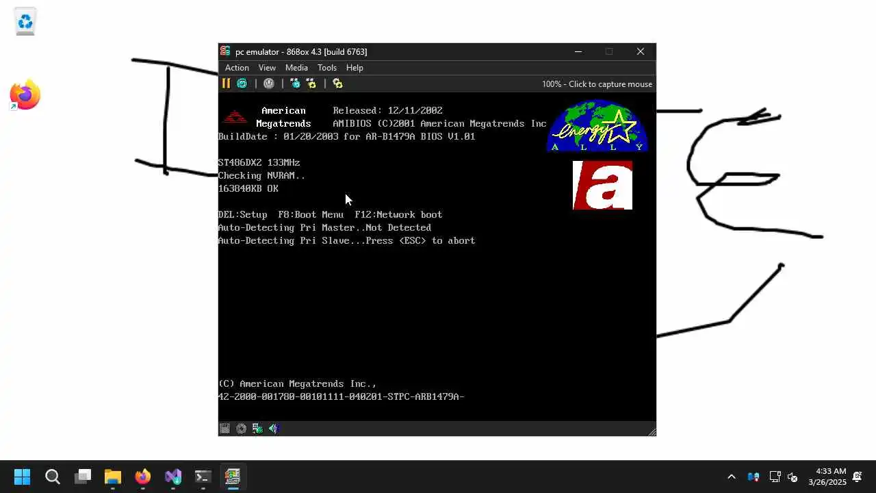Click 'F8:Boot Menu' BIOS text
Screen dimensions: 876x493
click(311, 214)
